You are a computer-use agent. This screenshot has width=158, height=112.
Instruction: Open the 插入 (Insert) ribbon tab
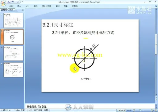click(19, 6)
